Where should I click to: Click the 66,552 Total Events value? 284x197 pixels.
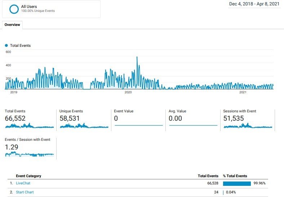coord(15,118)
